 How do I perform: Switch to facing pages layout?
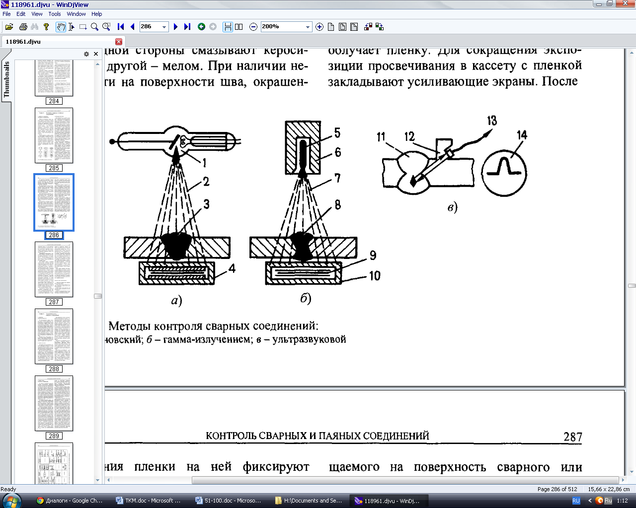tap(239, 27)
